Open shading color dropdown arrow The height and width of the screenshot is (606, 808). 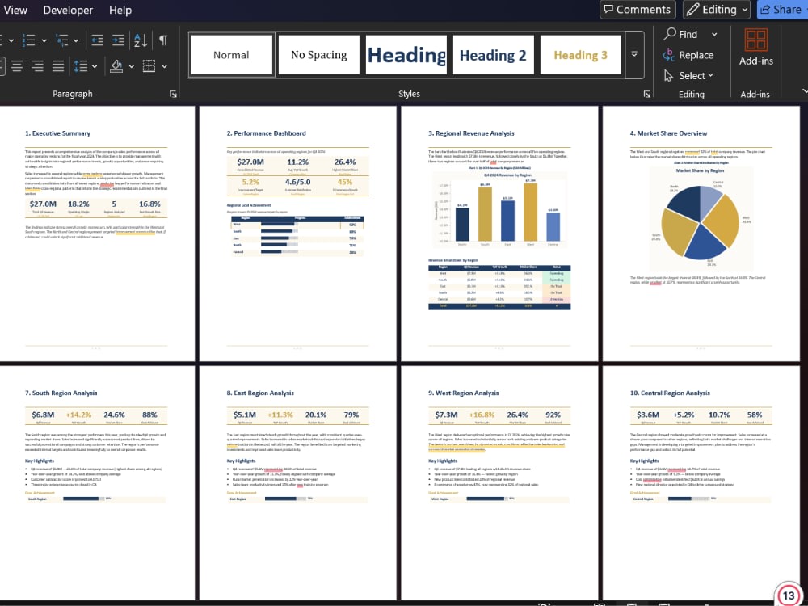click(x=132, y=66)
